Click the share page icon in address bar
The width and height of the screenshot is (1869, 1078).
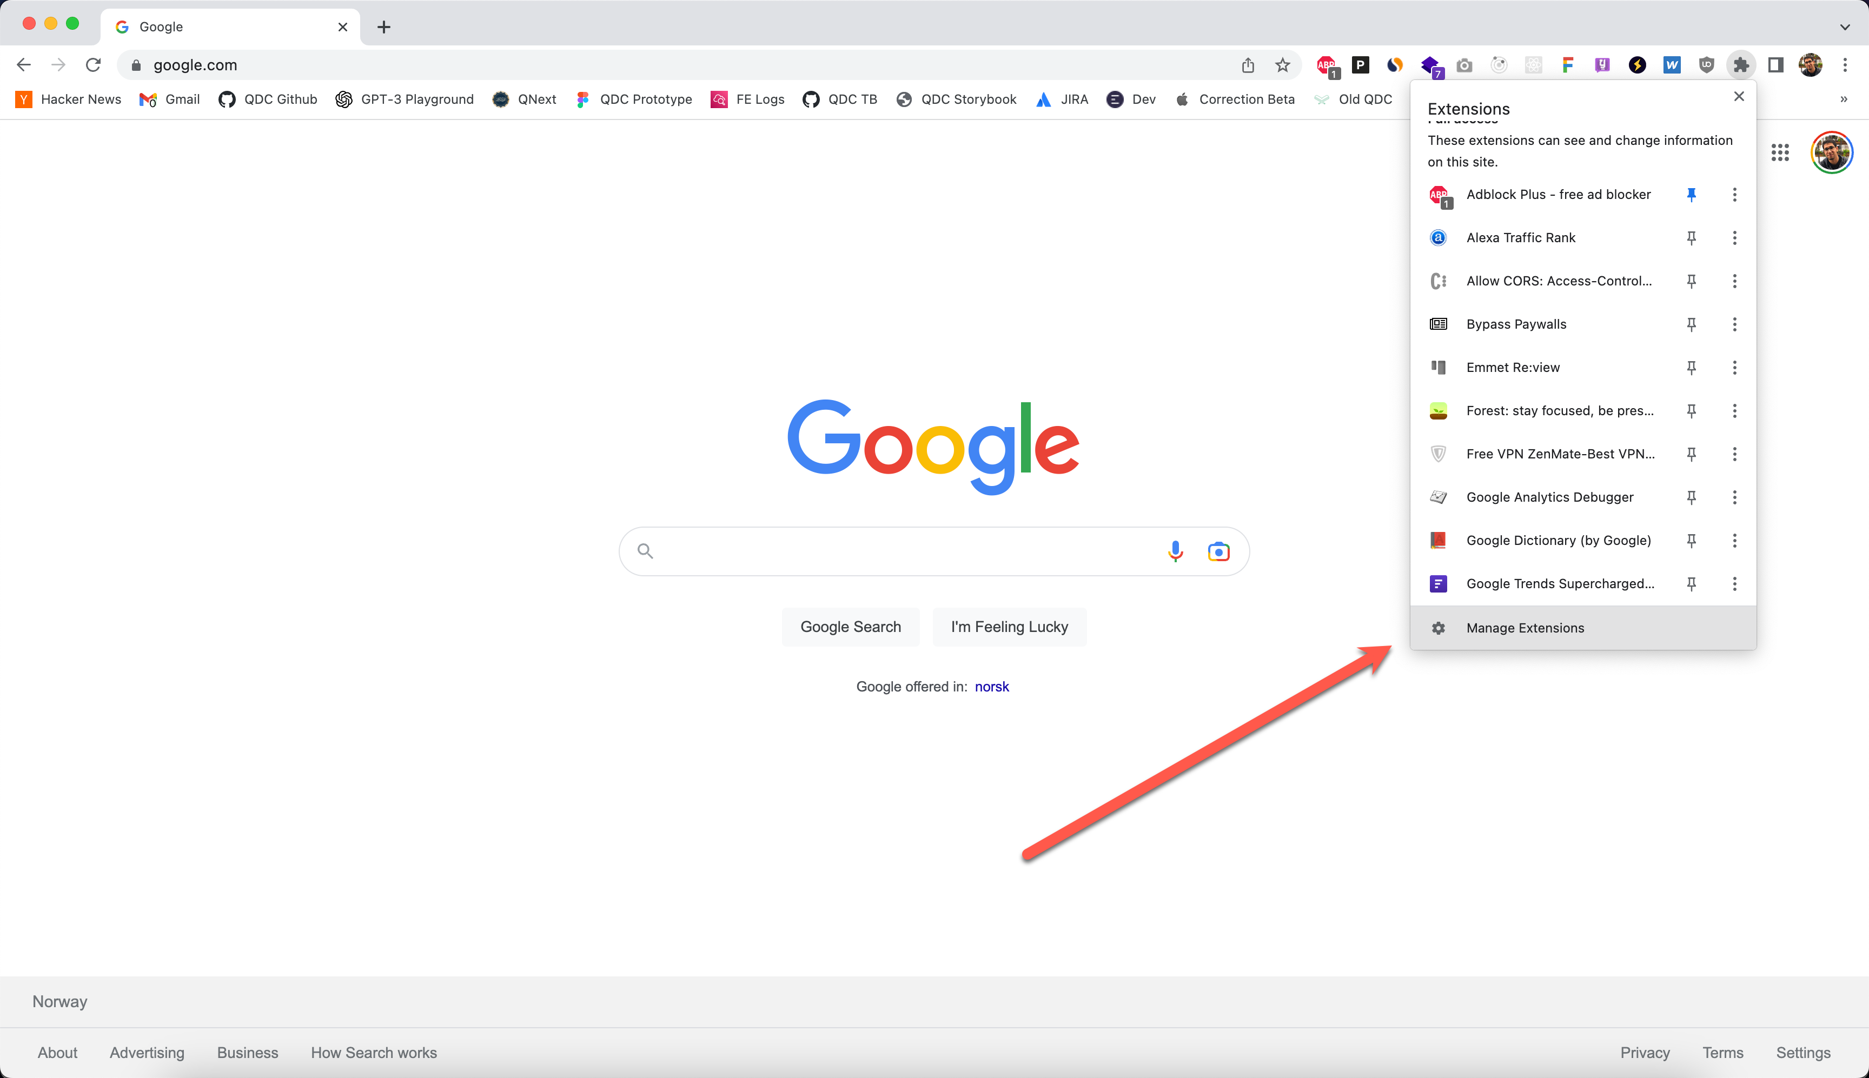click(x=1248, y=65)
